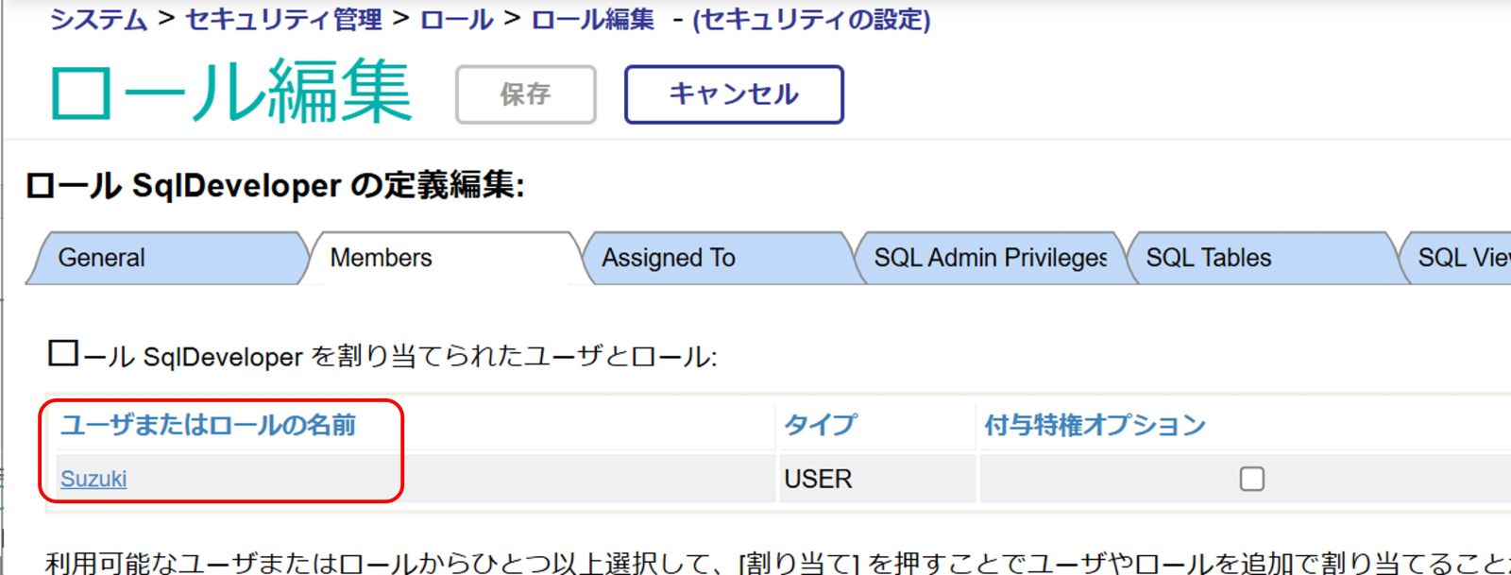Screen dimensions: 1511x575
Task: Open the SQL Tables tab
Action: 1208,258
